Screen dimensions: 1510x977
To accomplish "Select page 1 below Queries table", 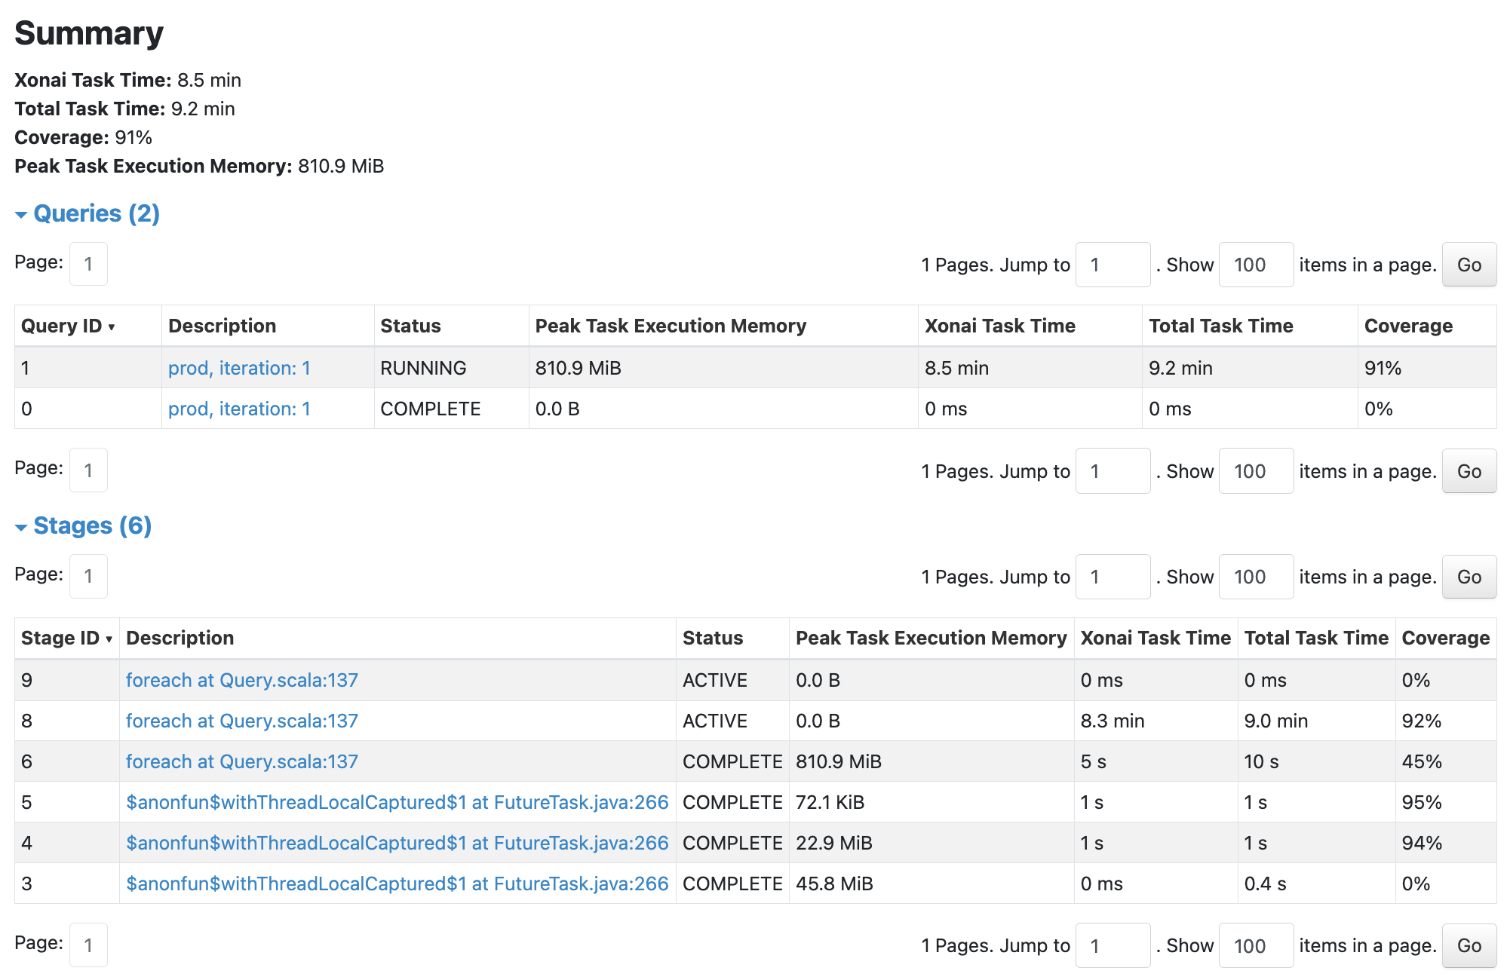I will point(88,470).
